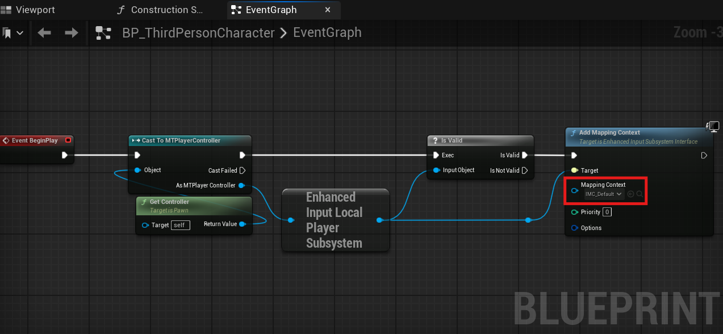Select the Event BeginPlay node title
The height and width of the screenshot is (334, 723).
(35, 140)
